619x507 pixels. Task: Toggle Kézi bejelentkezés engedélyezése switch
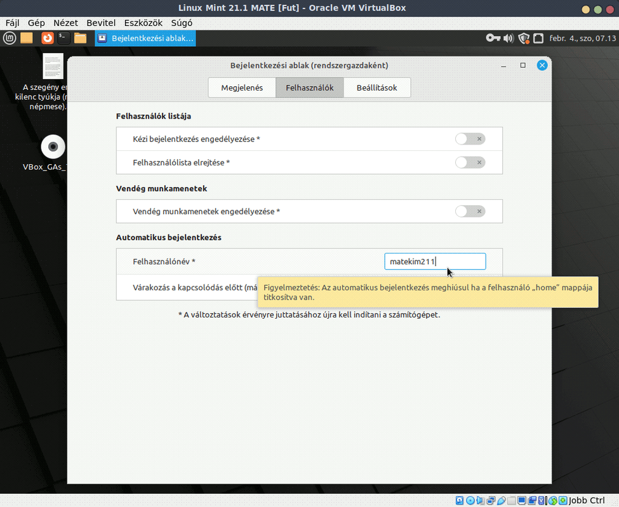click(x=470, y=139)
